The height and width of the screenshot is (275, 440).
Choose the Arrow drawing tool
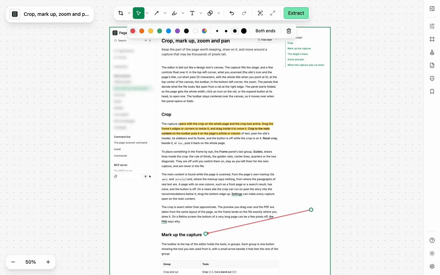tap(156, 13)
